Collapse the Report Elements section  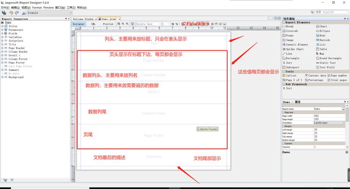coord(284,23)
